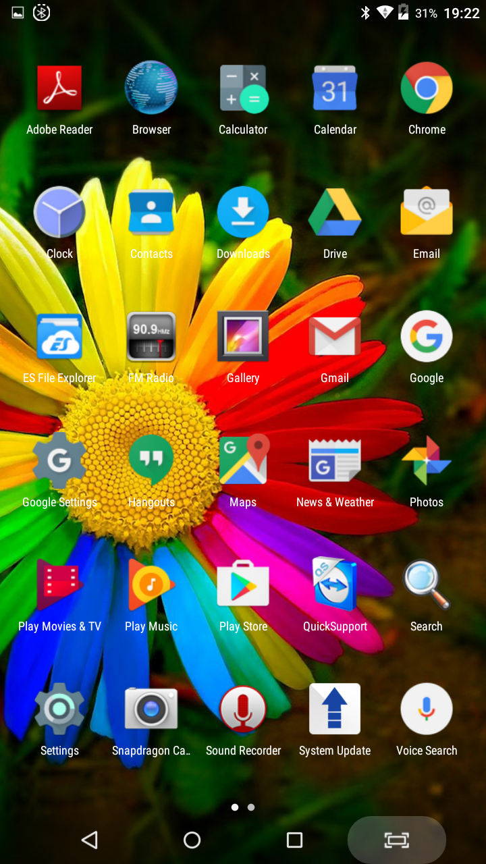Open the Gallery app
This screenshot has width=486, height=864.
coord(243,337)
